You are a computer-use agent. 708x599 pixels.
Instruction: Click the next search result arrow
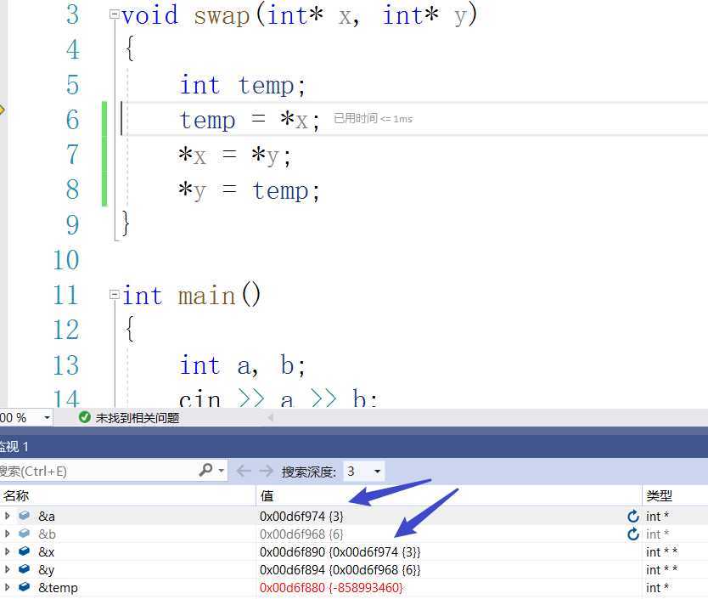(x=267, y=471)
